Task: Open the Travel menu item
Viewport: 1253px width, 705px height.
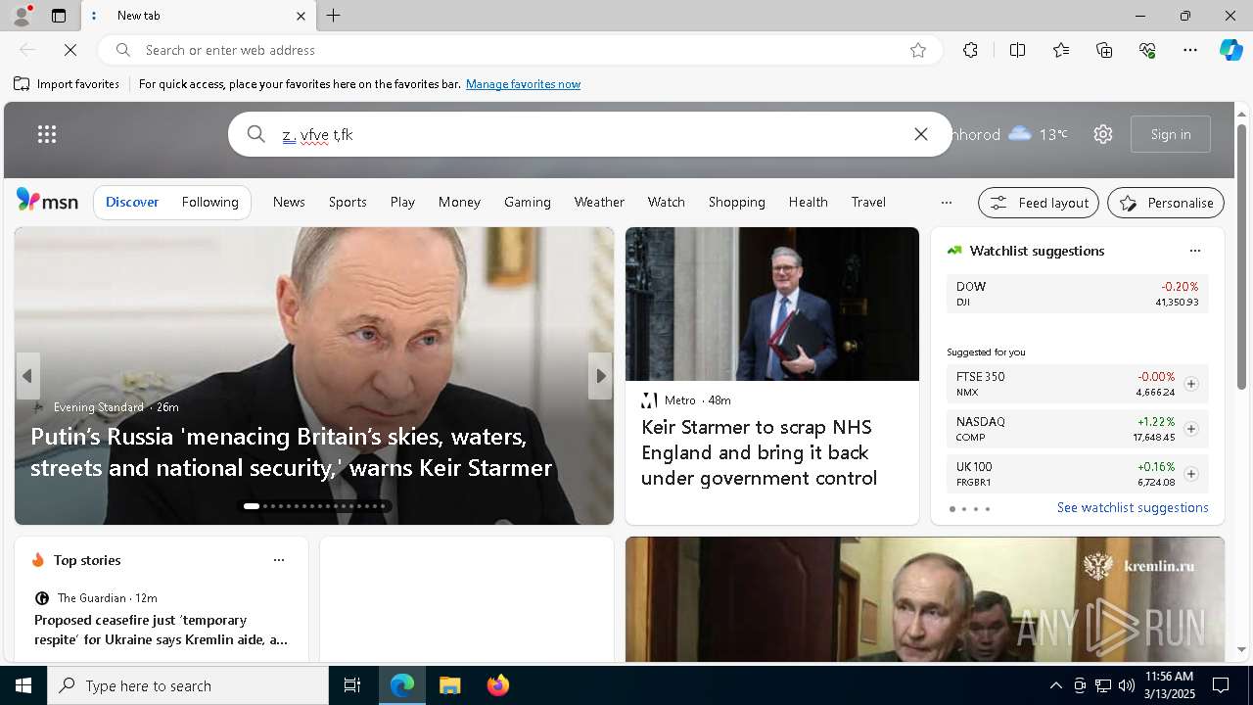Action: [868, 202]
